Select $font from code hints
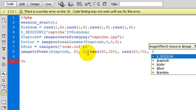Screen dimensions: 196x110 point(174,68)
